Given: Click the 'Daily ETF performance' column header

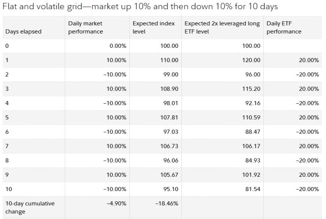Looking at the screenshot, I should click(284, 27).
